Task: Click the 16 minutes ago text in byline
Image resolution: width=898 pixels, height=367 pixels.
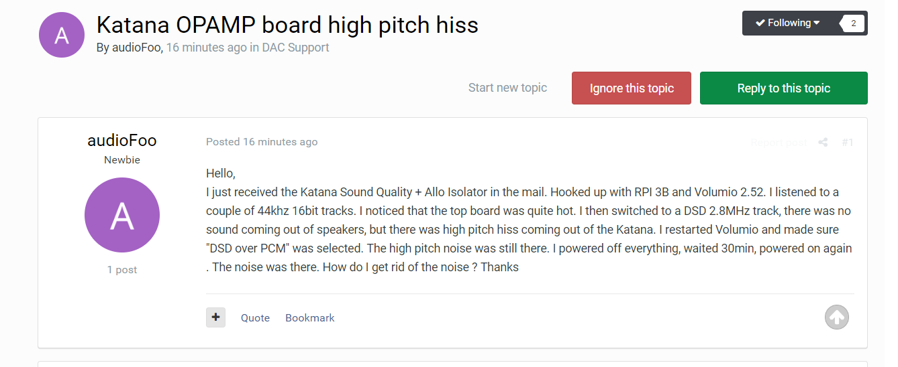Action: point(207,48)
